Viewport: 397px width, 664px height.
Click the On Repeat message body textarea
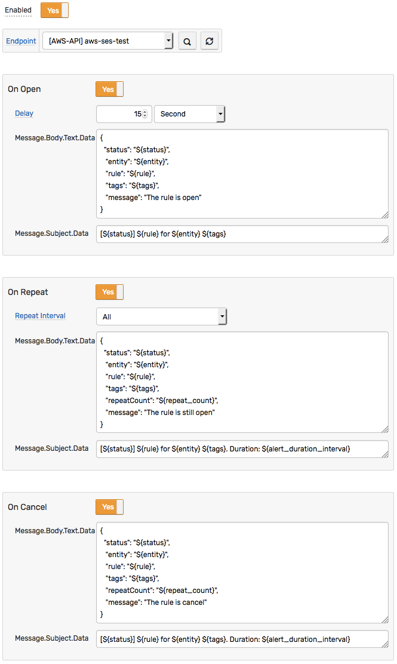pos(242,382)
